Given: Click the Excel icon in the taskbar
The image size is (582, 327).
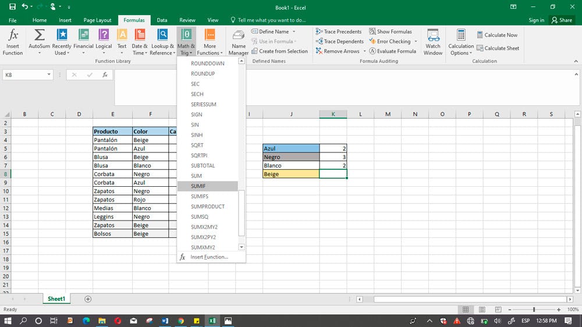Looking at the screenshot, I should tap(212, 321).
